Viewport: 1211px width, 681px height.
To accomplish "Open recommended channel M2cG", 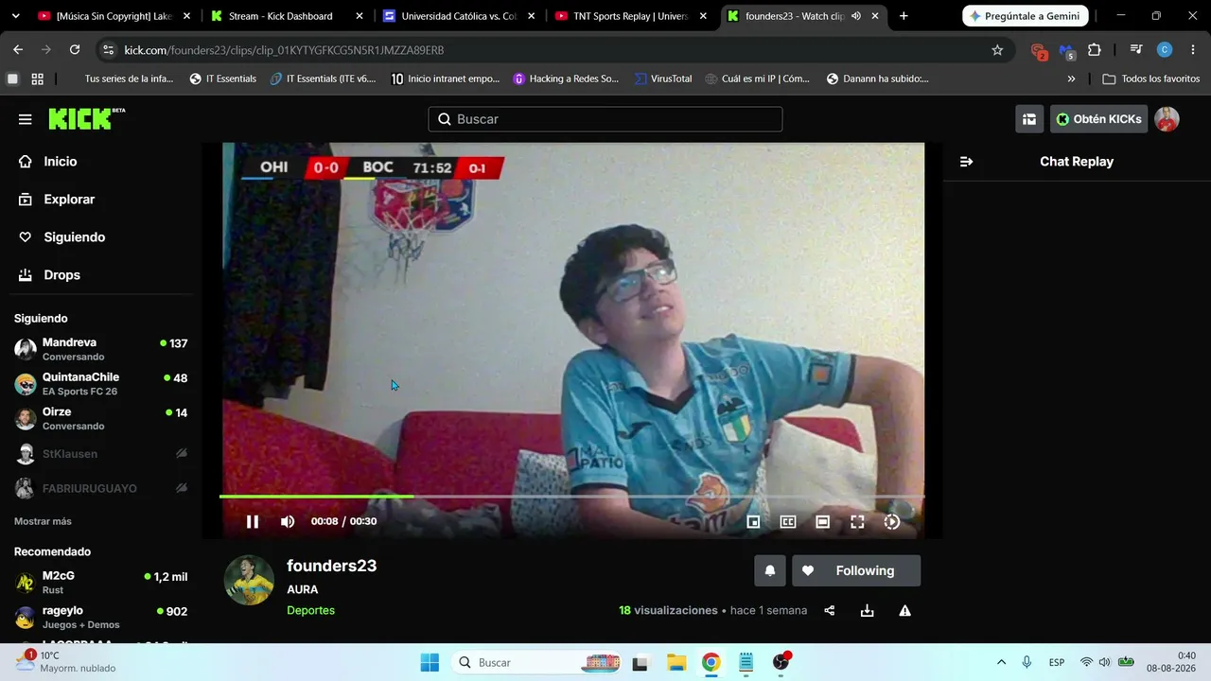I will pos(100,583).
